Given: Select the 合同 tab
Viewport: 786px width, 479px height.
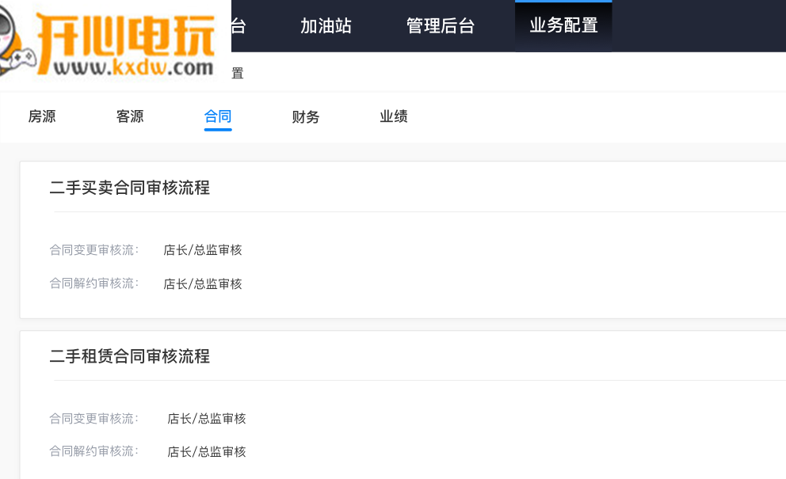Looking at the screenshot, I should [217, 116].
